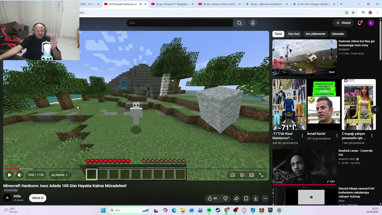Open Kendrick Lamar Count Me Out video
The width and height of the screenshot is (382, 215).
pyautogui.click(x=304, y=167)
